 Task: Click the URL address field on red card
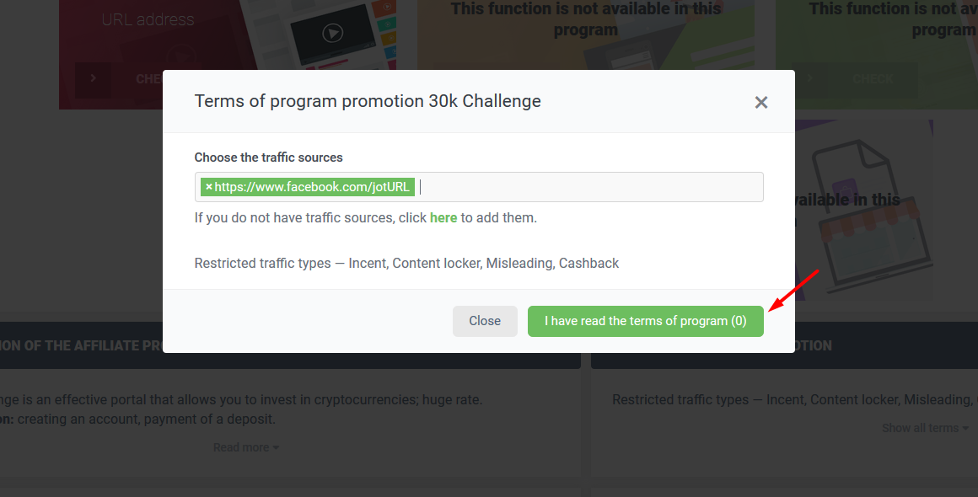pos(148,19)
